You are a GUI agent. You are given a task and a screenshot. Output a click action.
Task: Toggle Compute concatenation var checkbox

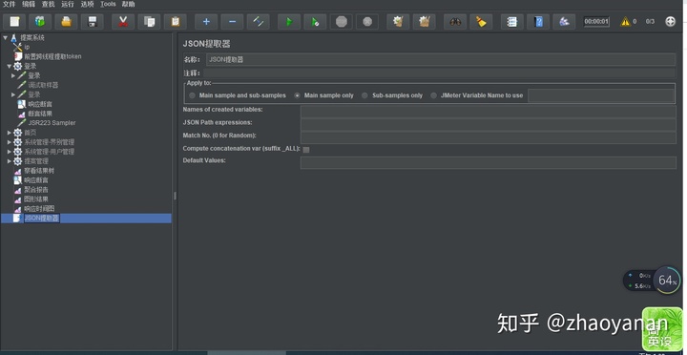[306, 150]
